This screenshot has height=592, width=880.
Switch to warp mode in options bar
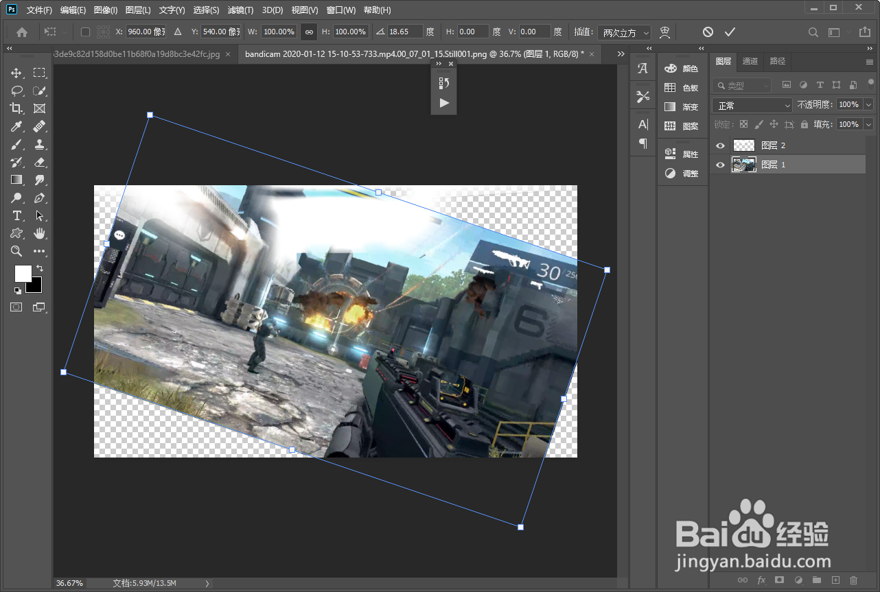pos(664,32)
